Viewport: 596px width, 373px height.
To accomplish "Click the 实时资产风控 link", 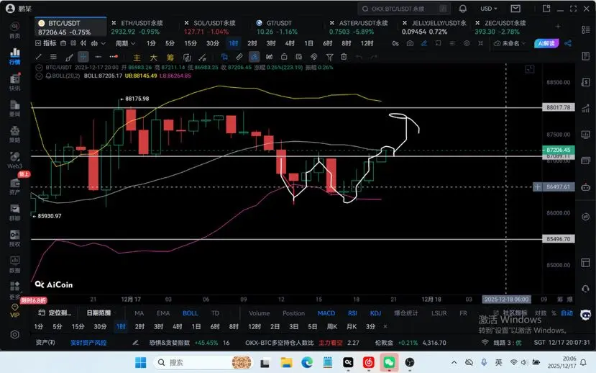I will (88, 343).
